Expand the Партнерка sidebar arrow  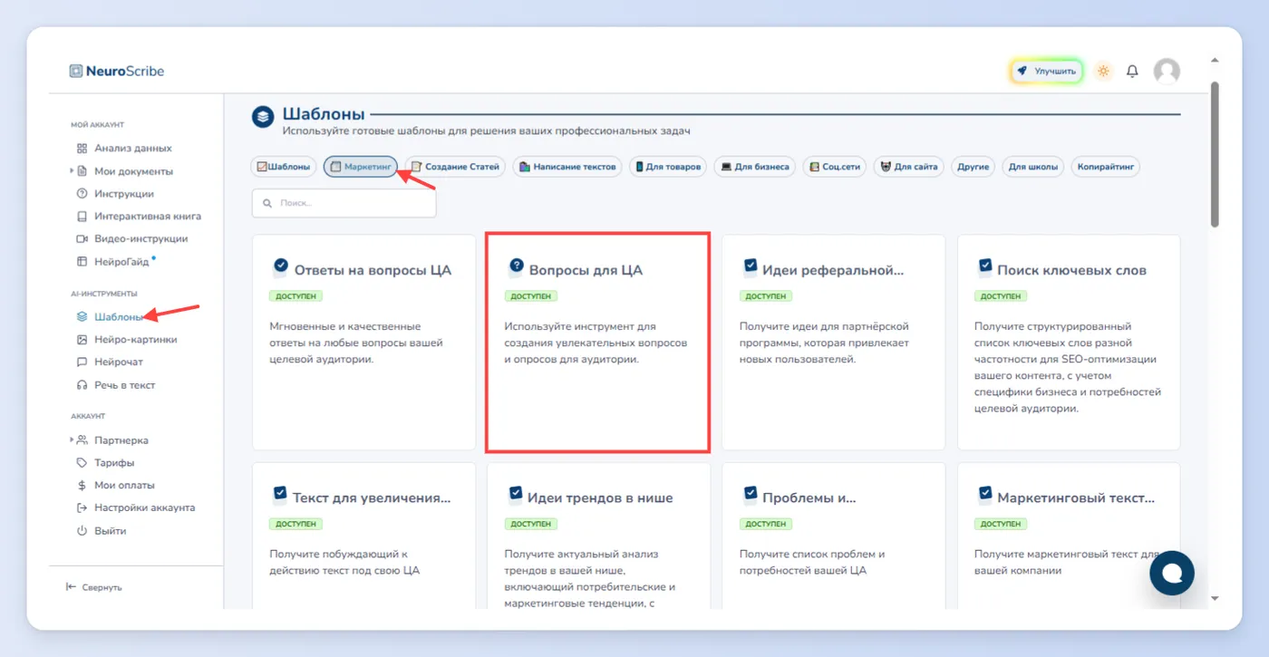(x=72, y=440)
